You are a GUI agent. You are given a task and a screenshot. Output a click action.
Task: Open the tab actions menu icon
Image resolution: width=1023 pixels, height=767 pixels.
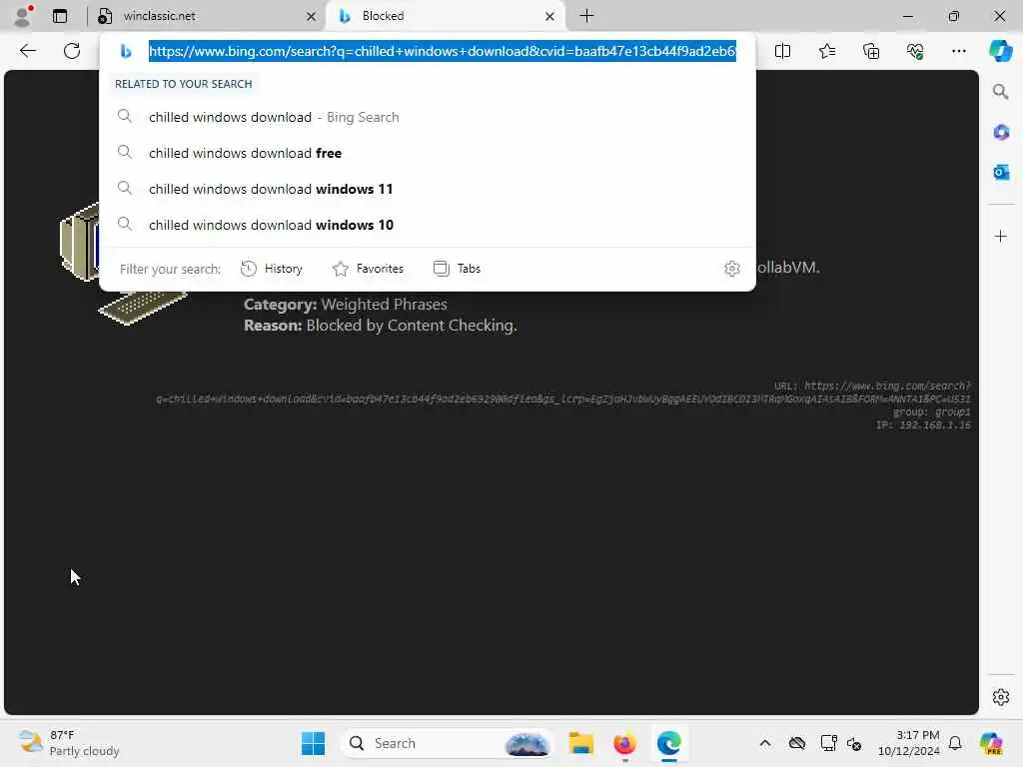click(x=60, y=16)
